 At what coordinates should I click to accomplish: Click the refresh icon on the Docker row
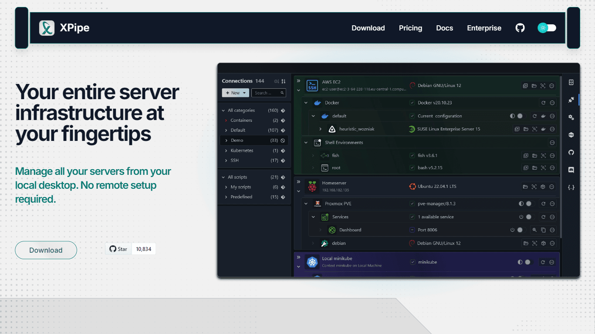coord(543,103)
